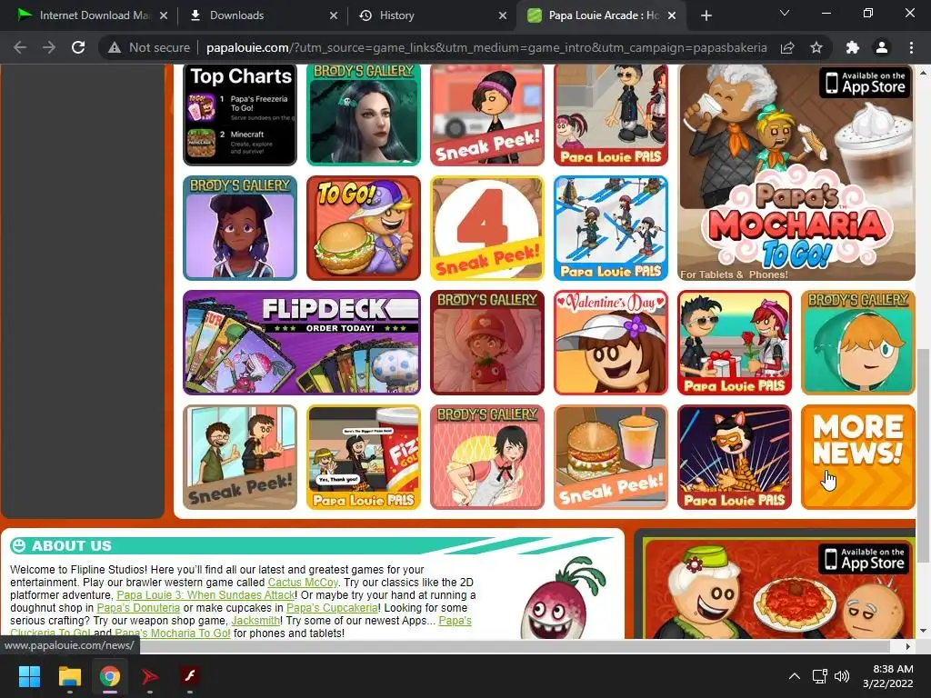Open Papa Louie 3: When Sundaes Attack link
The image size is (931, 698).
coord(205,594)
